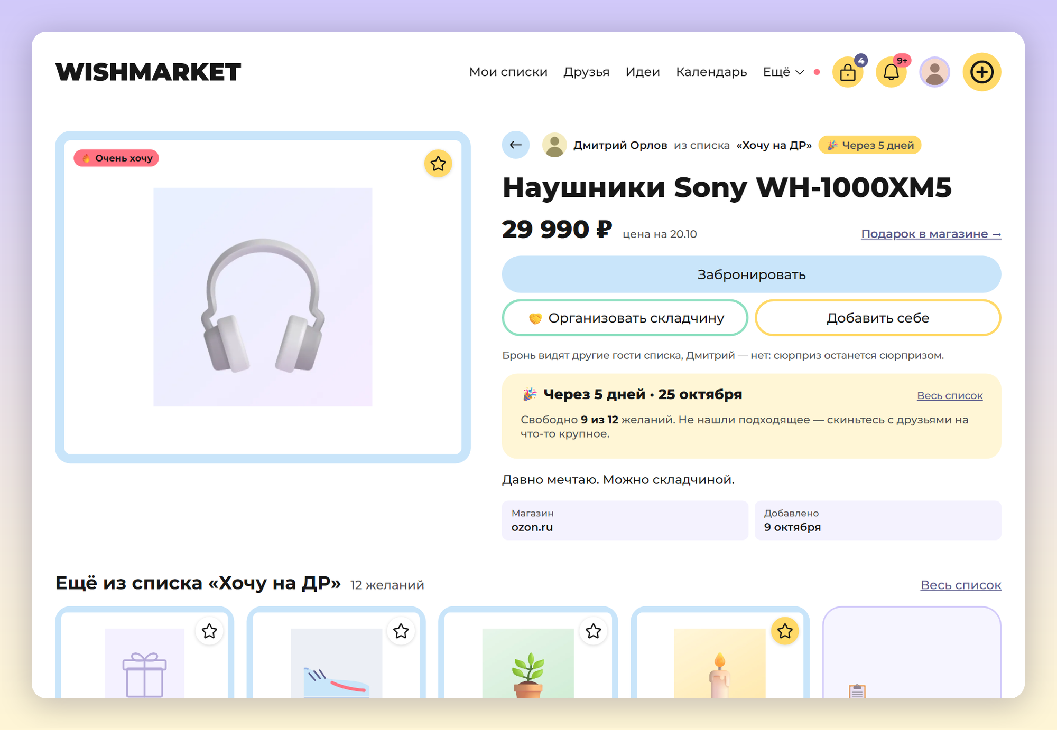
Task: Open the clipboard card at row end
Action: tap(912, 653)
